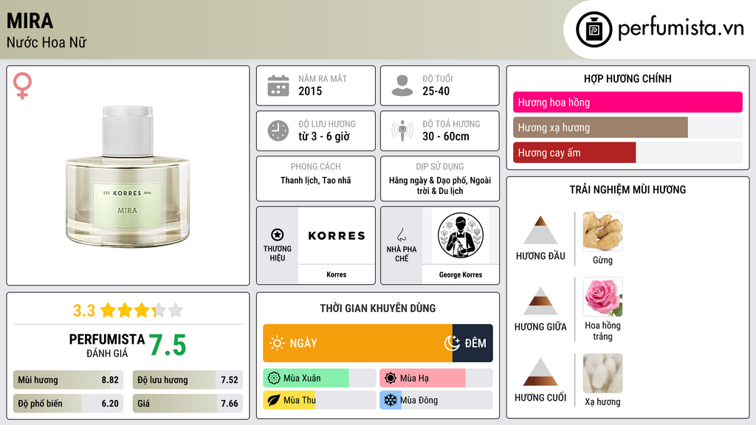Click the MIRA product title

point(30,21)
